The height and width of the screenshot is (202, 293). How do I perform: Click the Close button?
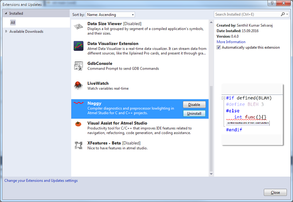tap(275, 192)
